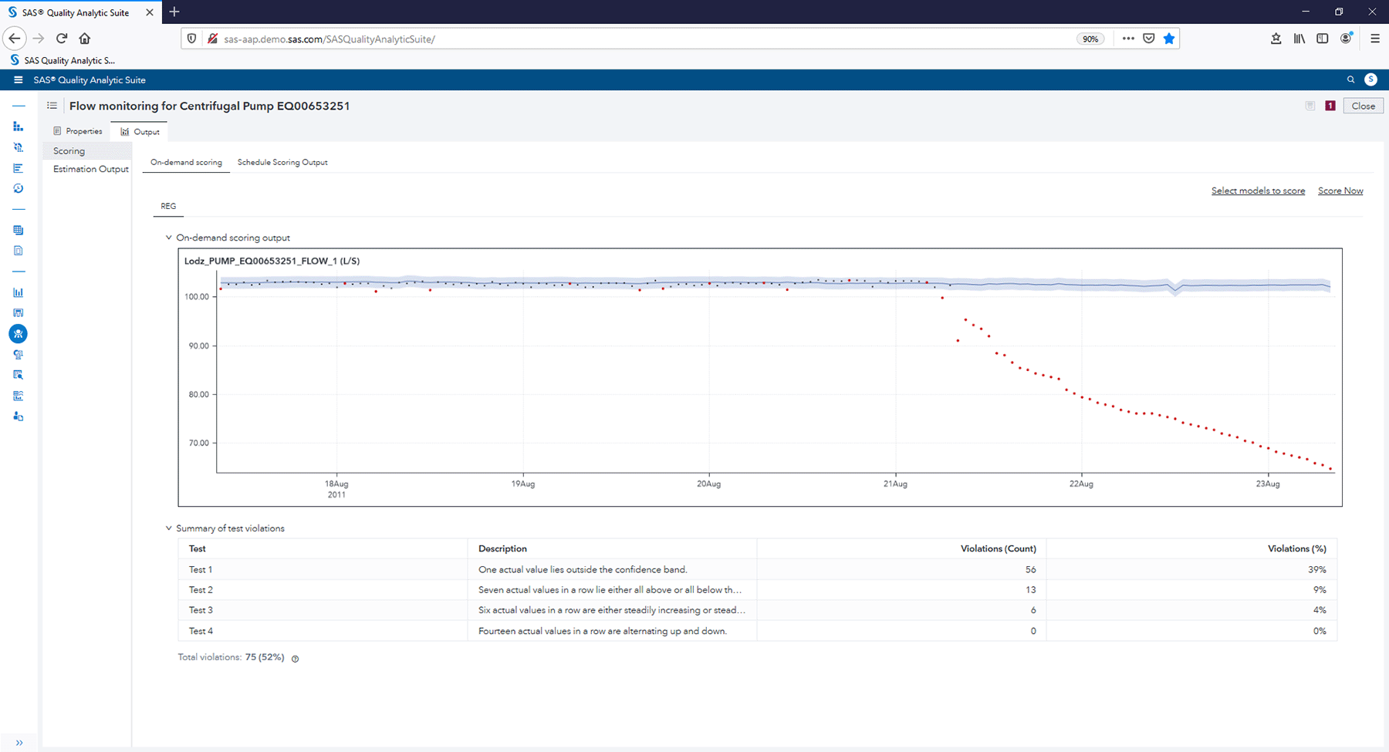Click the chart title Lodz_PUMP_EQ00653251_FLOW_1 (L/S)
The width and height of the screenshot is (1389, 752).
pos(272,261)
